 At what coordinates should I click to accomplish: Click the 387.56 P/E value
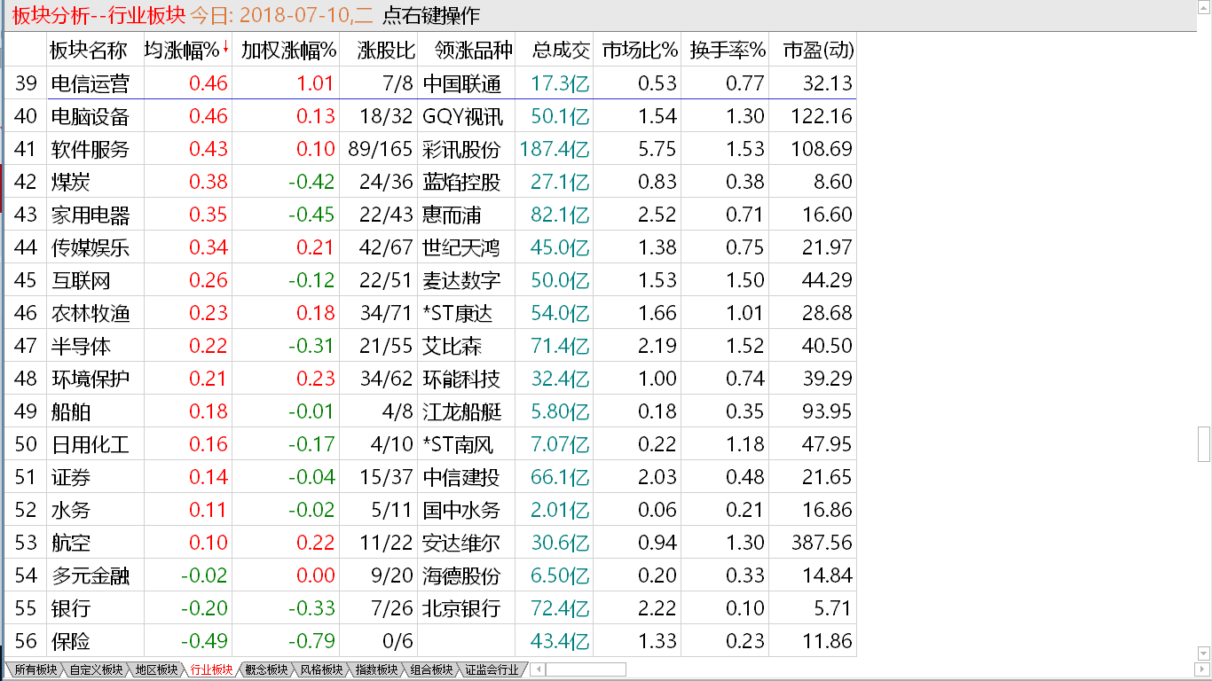tap(822, 543)
